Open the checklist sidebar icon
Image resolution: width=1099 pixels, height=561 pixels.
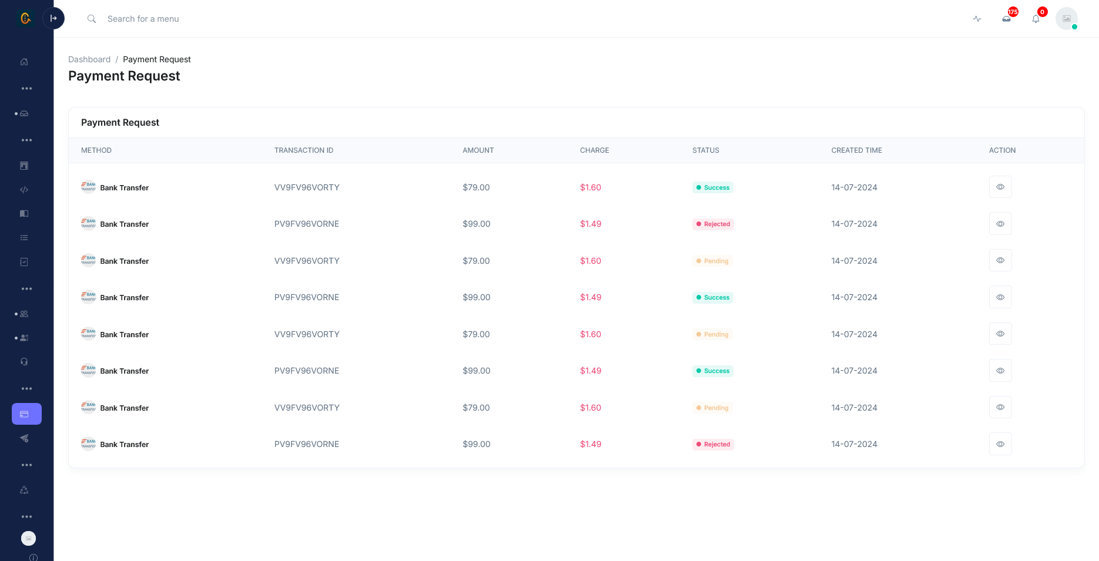pos(24,262)
